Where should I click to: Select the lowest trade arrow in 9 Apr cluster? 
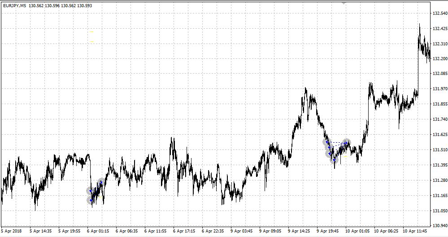[334, 160]
